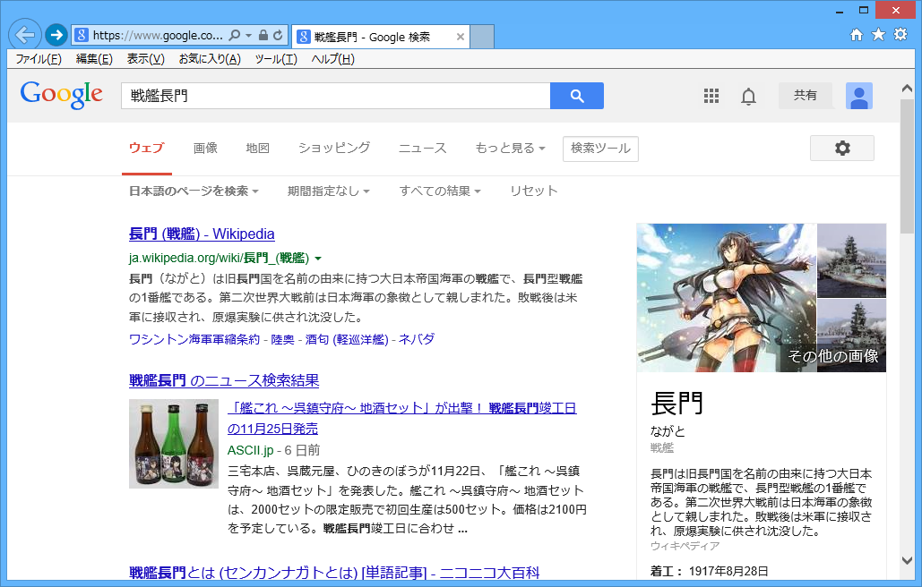The width and height of the screenshot is (922, 587).
Task: Click the browser Back arrow button
Action: (x=25, y=35)
